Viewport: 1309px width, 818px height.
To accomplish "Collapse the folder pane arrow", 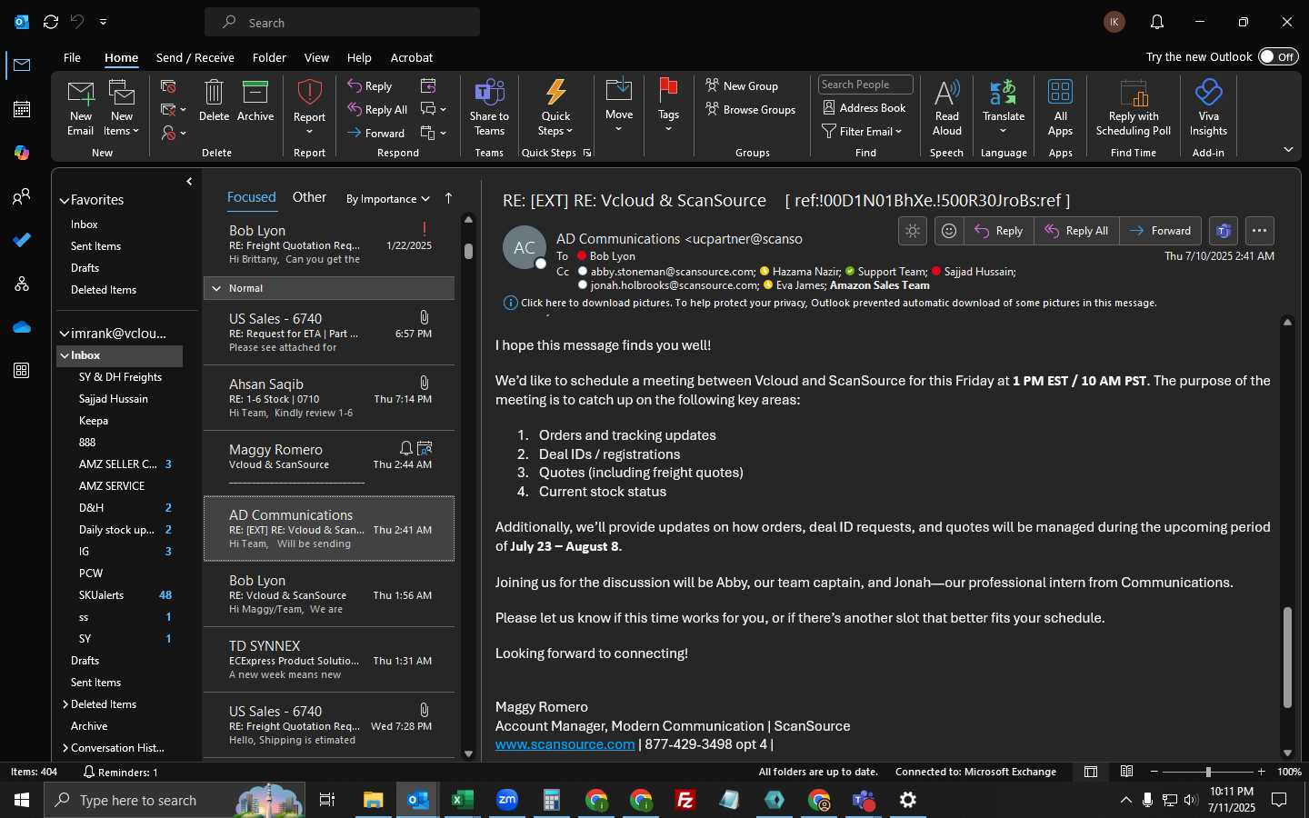I will [x=189, y=182].
